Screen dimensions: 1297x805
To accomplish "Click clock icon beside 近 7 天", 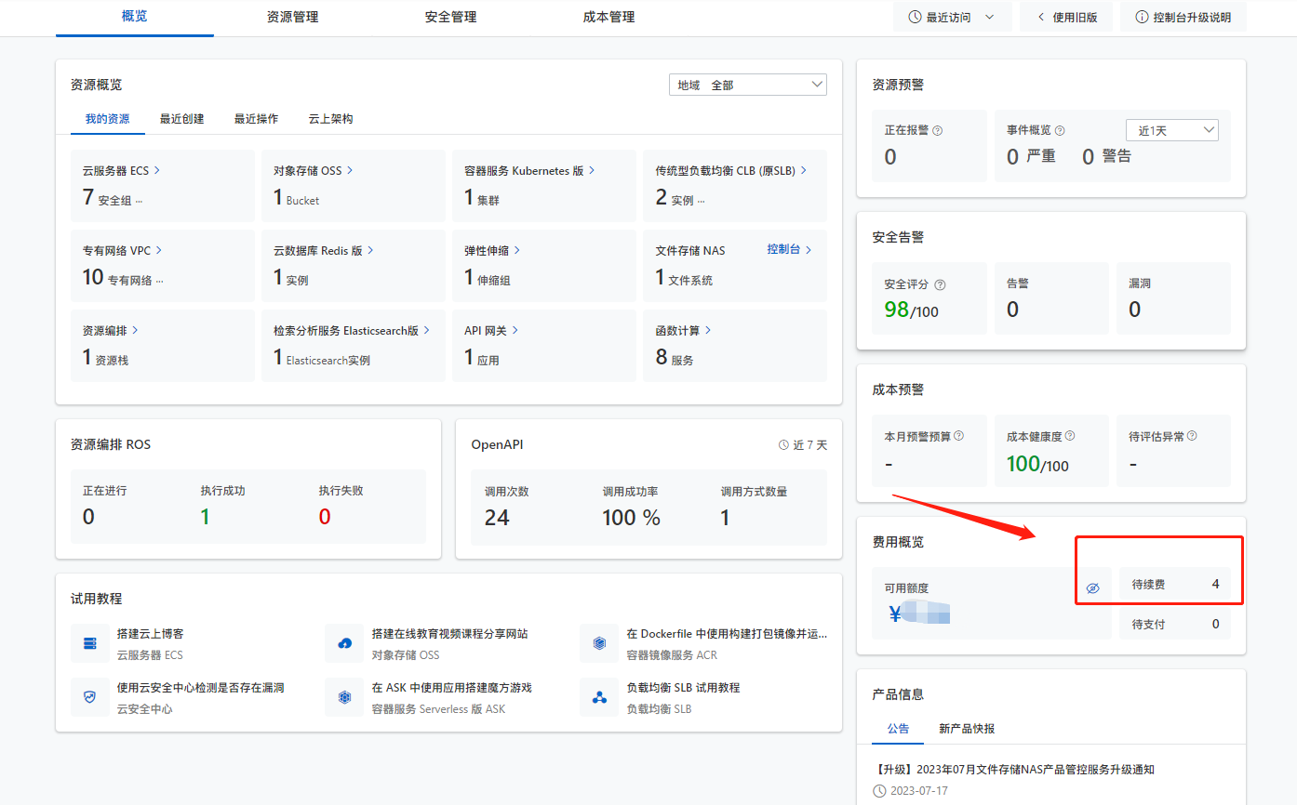I will point(783,445).
